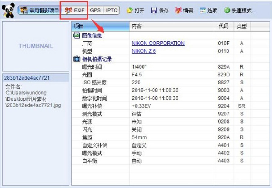This screenshot has width=272, height=188.
Task: Select the 283b12ede4ac7721 file header
Action: pyautogui.click(x=36, y=78)
